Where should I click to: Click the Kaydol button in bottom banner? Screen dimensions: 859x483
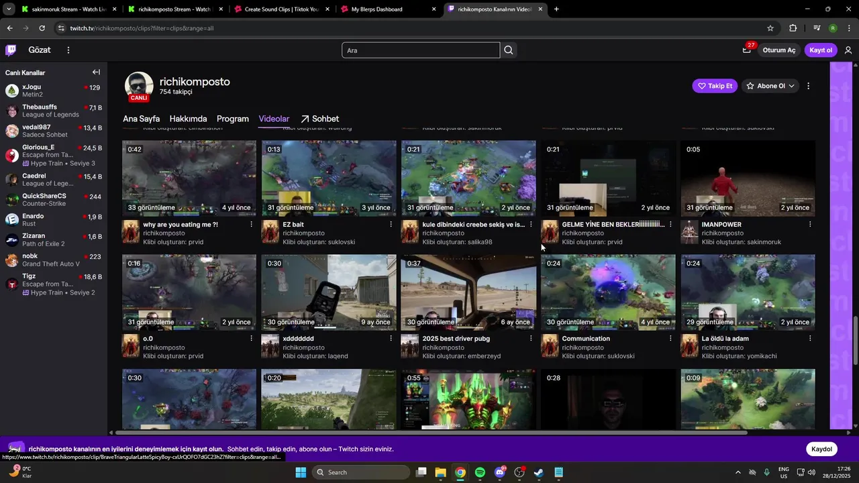click(x=821, y=449)
